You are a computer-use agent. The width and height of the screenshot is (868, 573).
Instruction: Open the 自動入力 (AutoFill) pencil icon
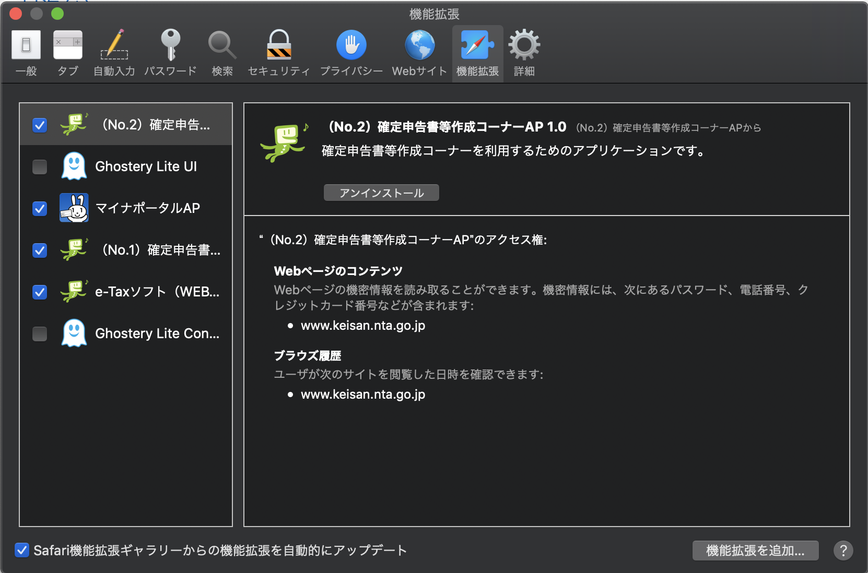114,44
